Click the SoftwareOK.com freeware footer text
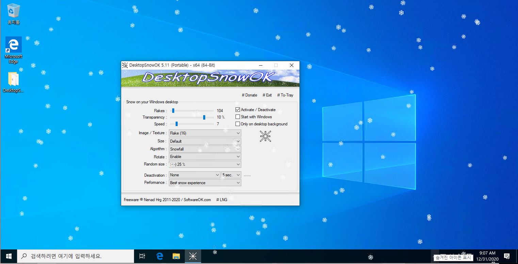518x264 pixels. 167,200
